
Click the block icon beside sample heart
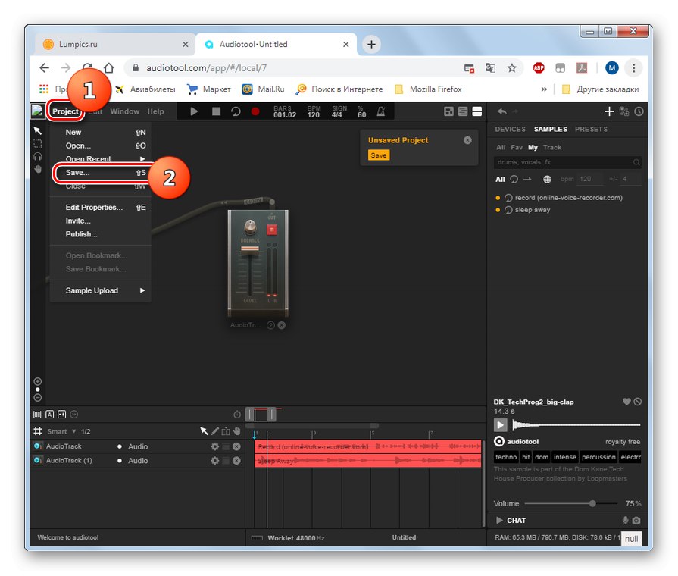click(637, 402)
